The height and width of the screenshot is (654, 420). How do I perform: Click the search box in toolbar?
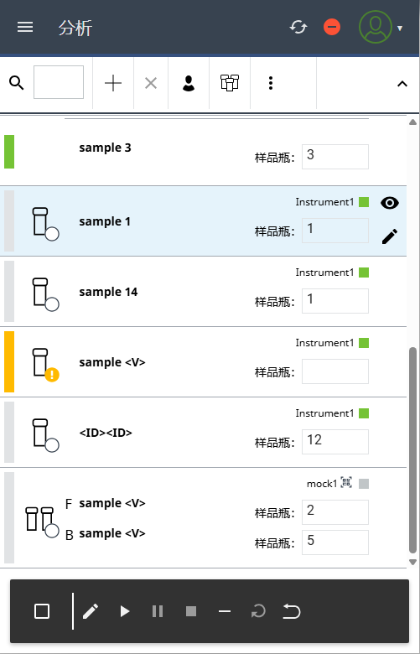click(x=59, y=82)
